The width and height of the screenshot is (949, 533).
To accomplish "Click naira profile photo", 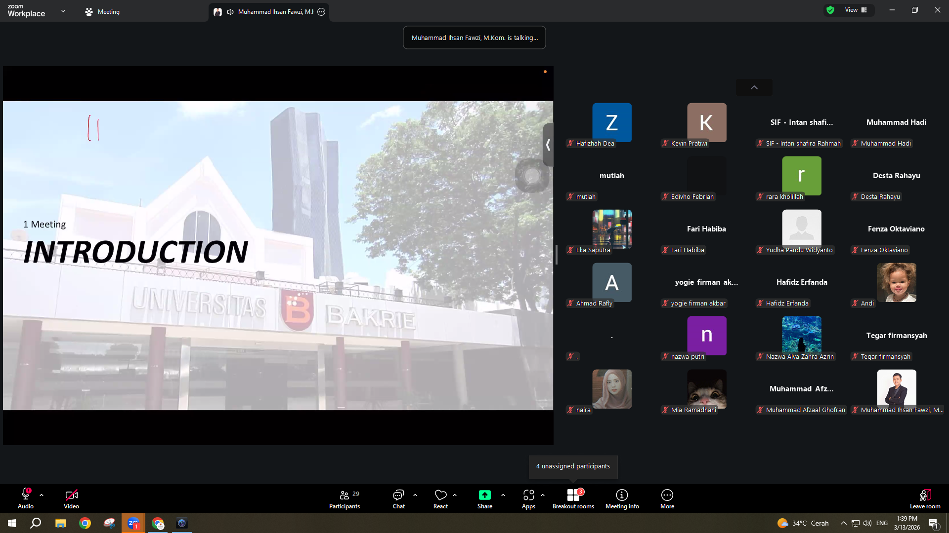I will click(x=612, y=389).
